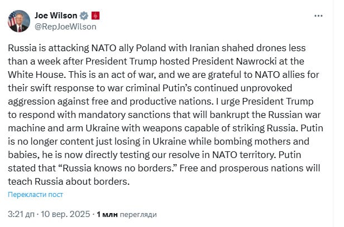This screenshot has height=227, width=344.
Task: Click the display name Joe Wilson
Action: pos(56,16)
